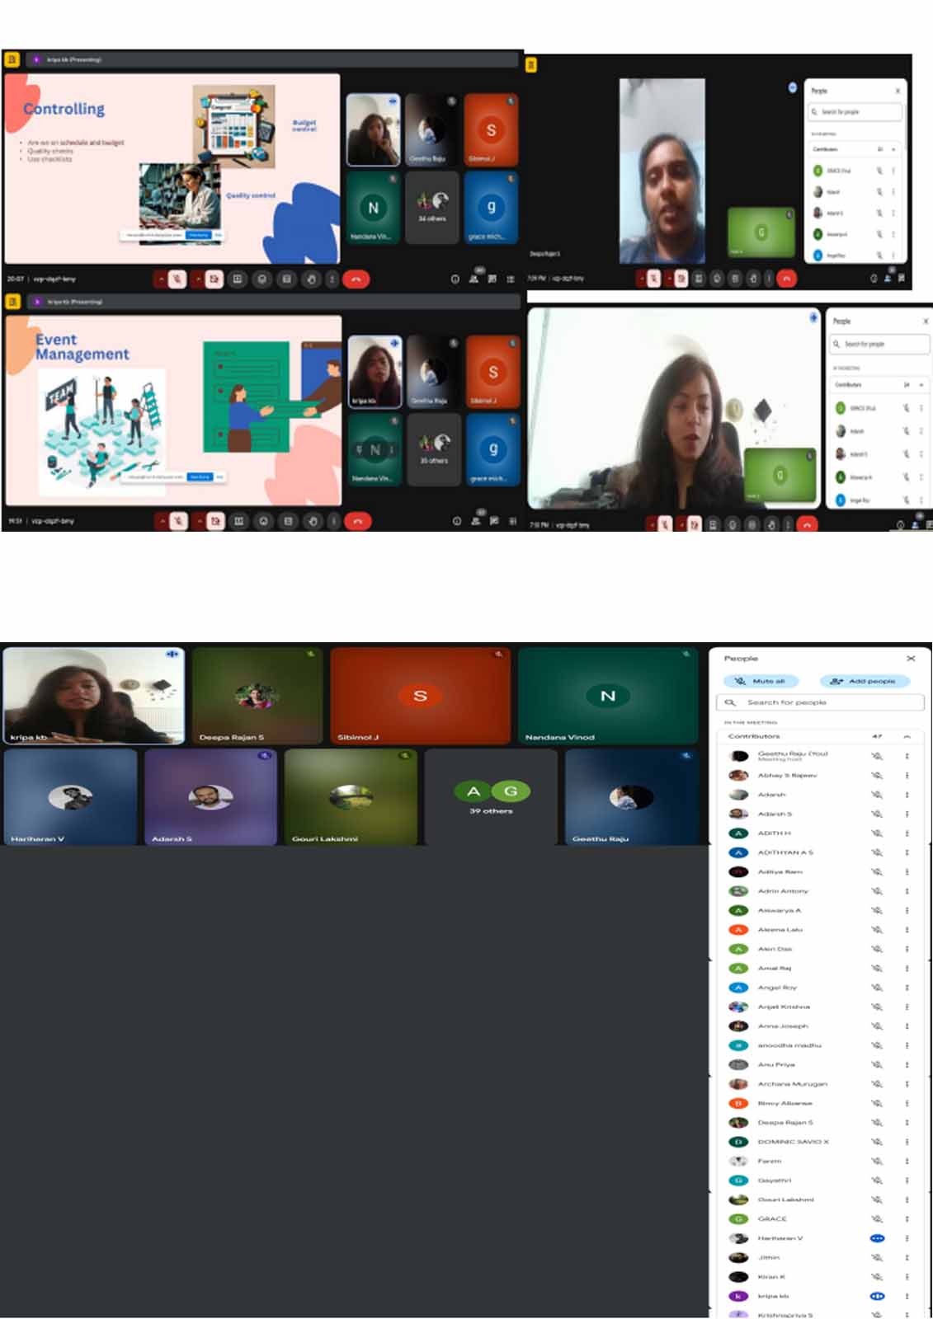Click the raise hand icon under Controlling slide
The width and height of the screenshot is (933, 1319).
311,279
